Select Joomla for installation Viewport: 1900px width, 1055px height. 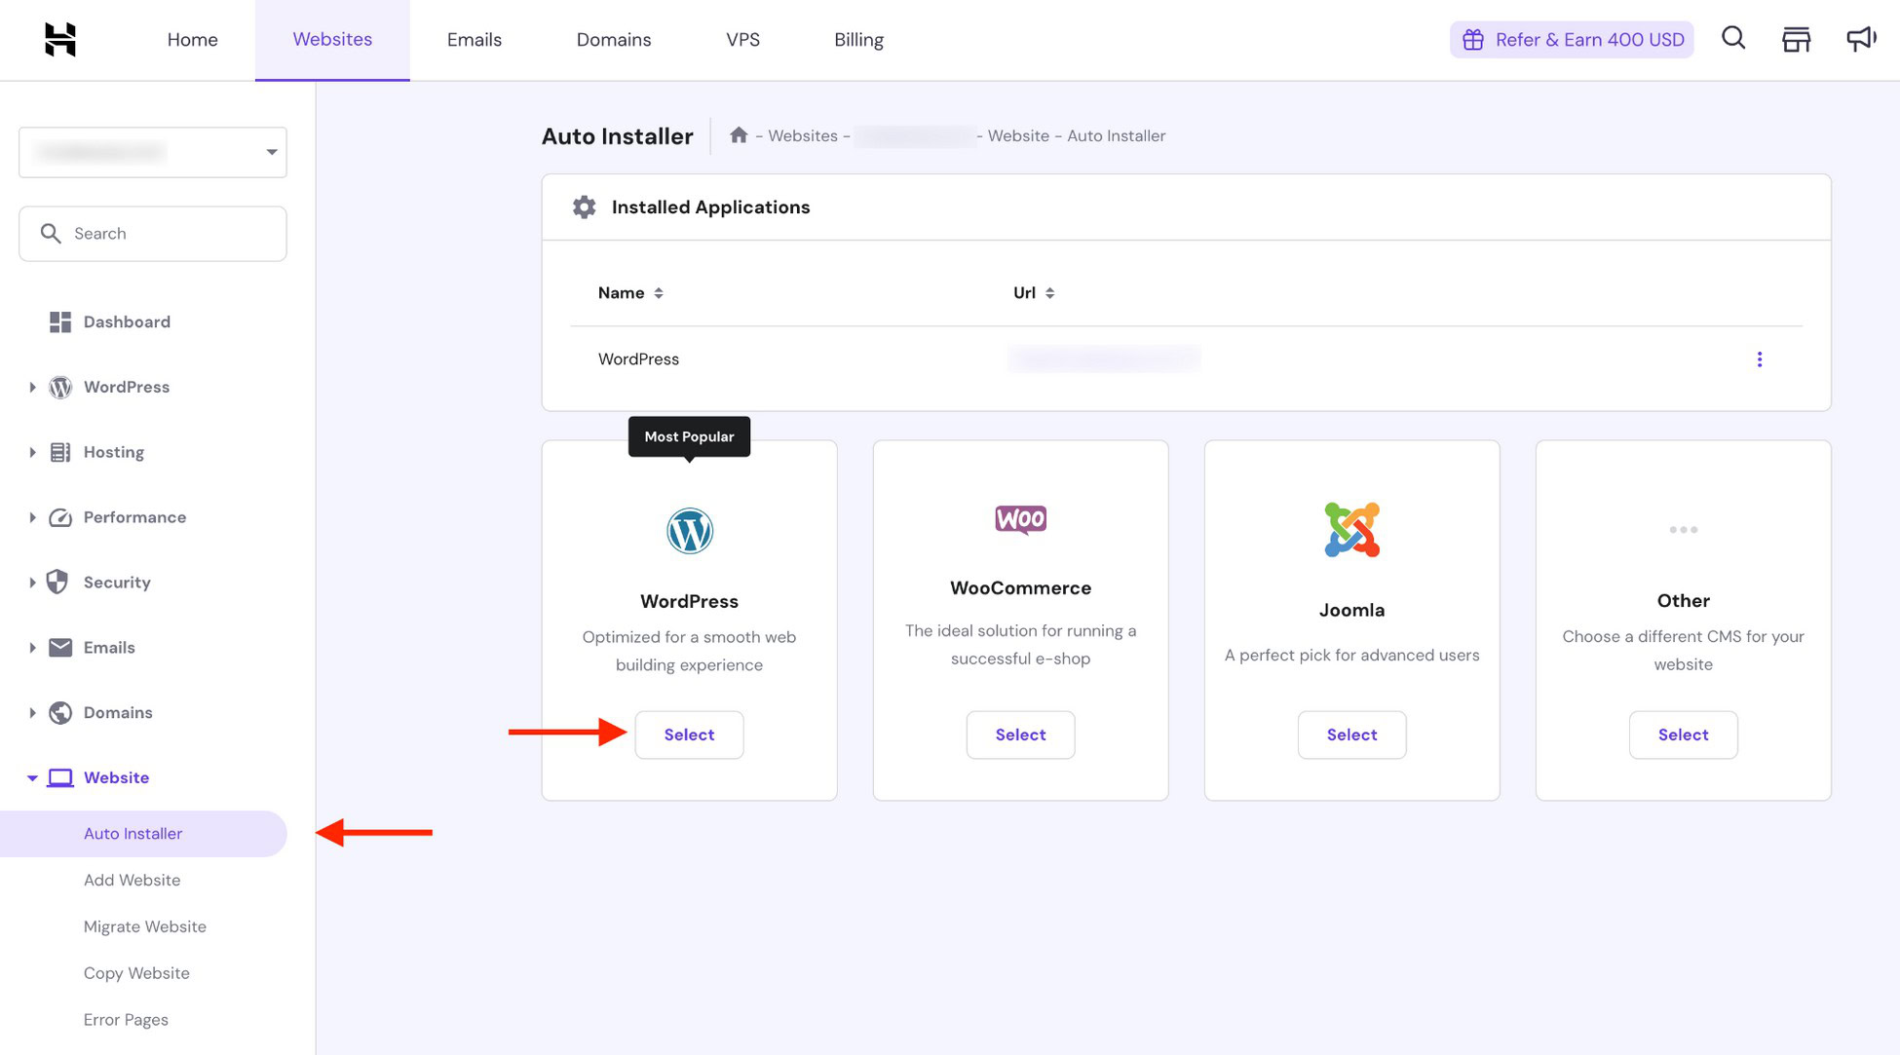(1352, 735)
